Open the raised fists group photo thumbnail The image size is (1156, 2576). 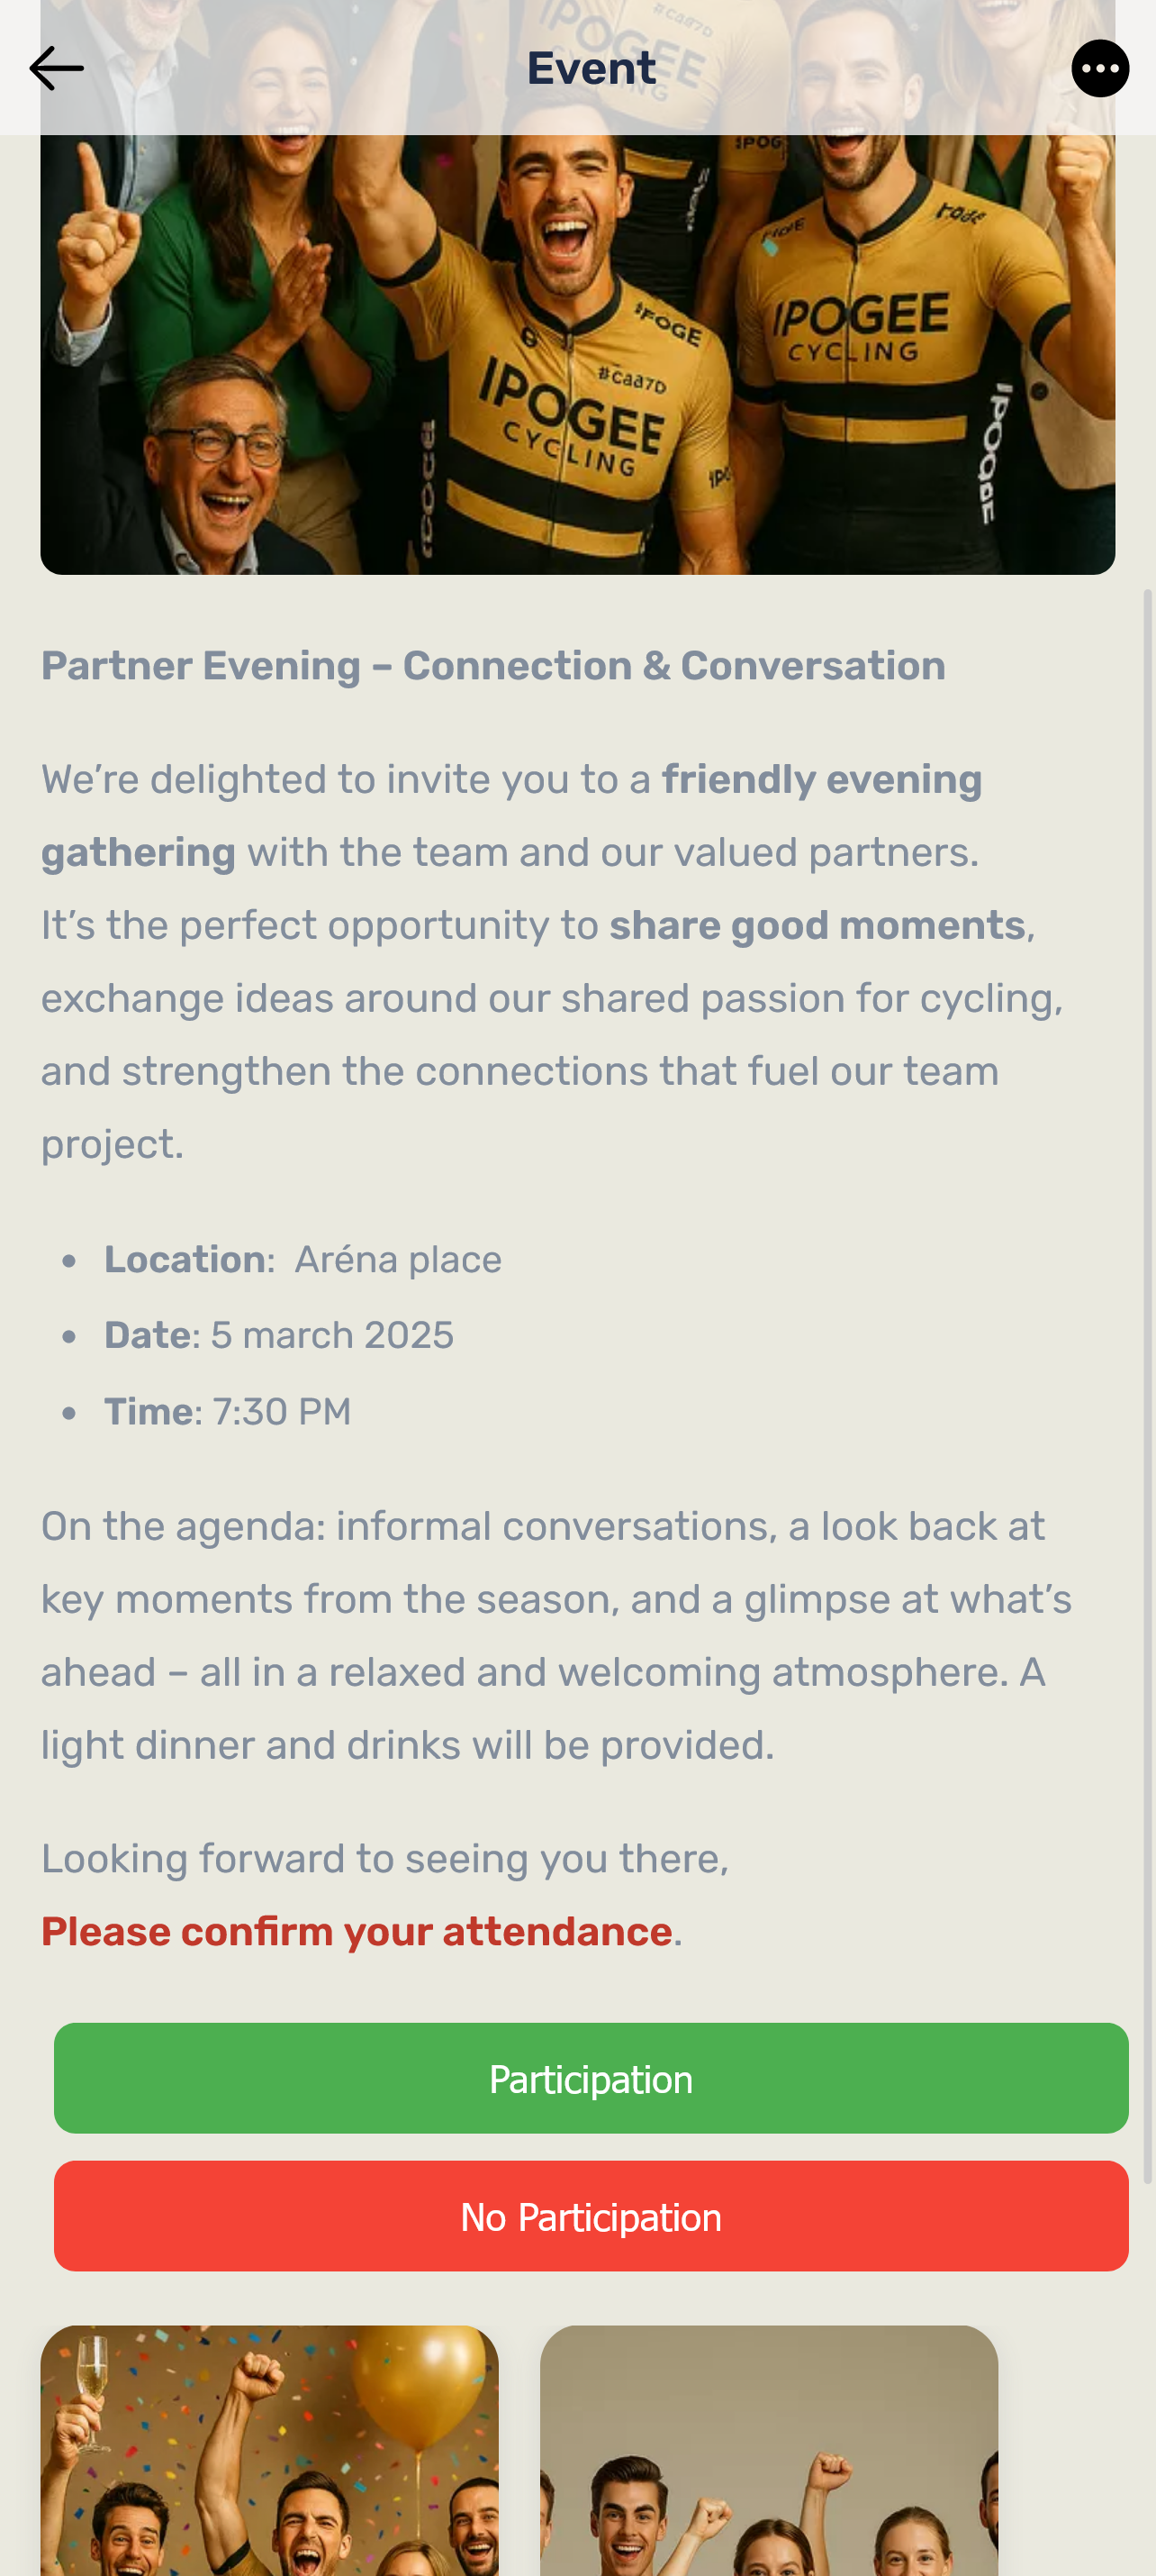[x=768, y=2450]
